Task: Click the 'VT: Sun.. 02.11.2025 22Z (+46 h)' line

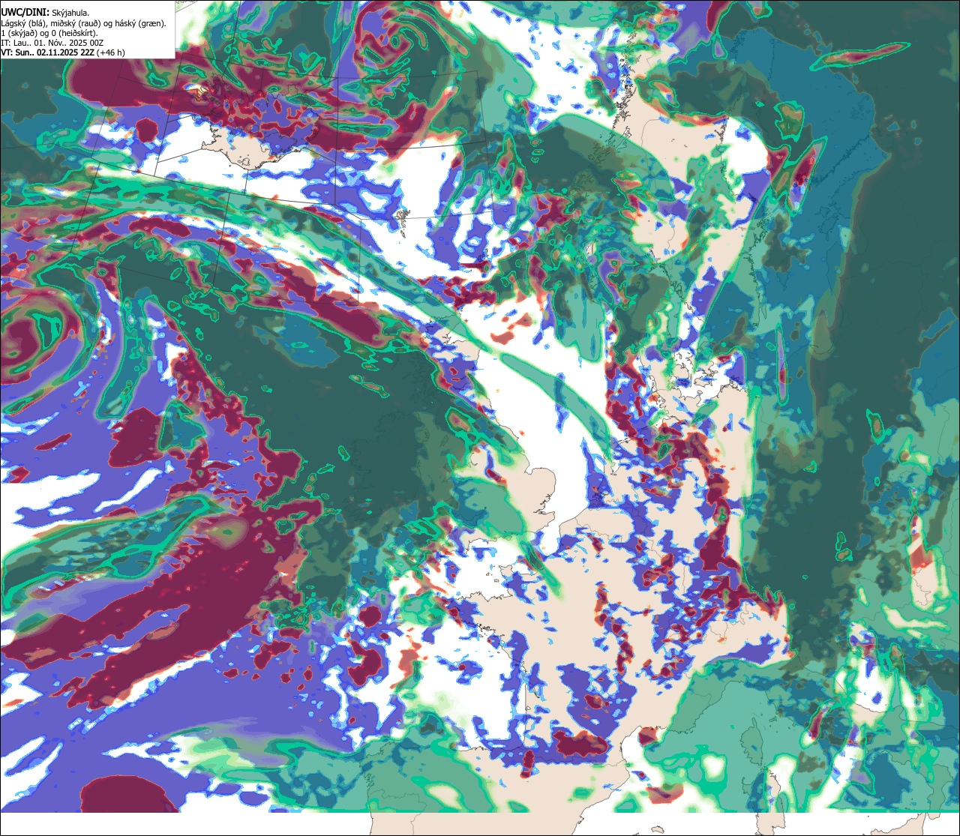Action: (x=63, y=52)
